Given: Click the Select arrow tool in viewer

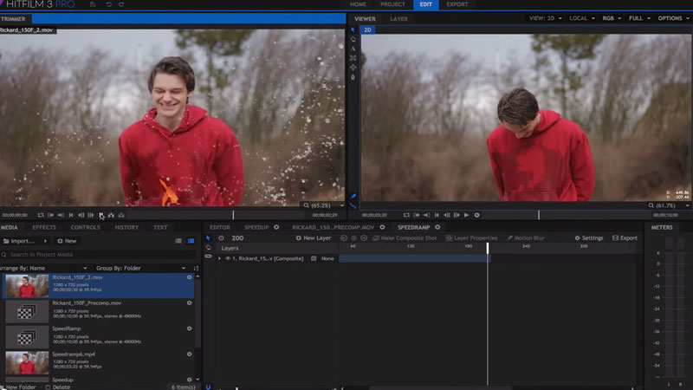Looking at the screenshot, I should coord(353,29).
